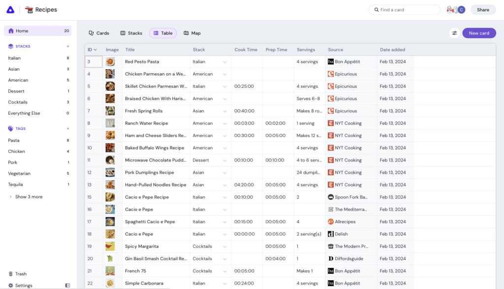Open the Stacks view

point(131,33)
